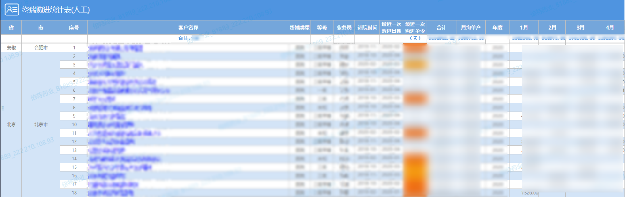Click the 市 column header
This screenshot has width=625, height=197.
pyautogui.click(x=41, y=28)
